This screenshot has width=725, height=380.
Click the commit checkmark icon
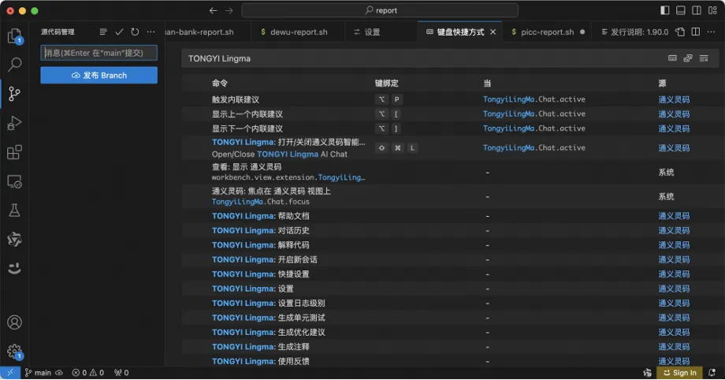(x=119, y=32)
